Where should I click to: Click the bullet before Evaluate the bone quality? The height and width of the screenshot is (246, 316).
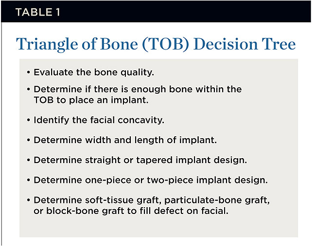pos(28,72)
